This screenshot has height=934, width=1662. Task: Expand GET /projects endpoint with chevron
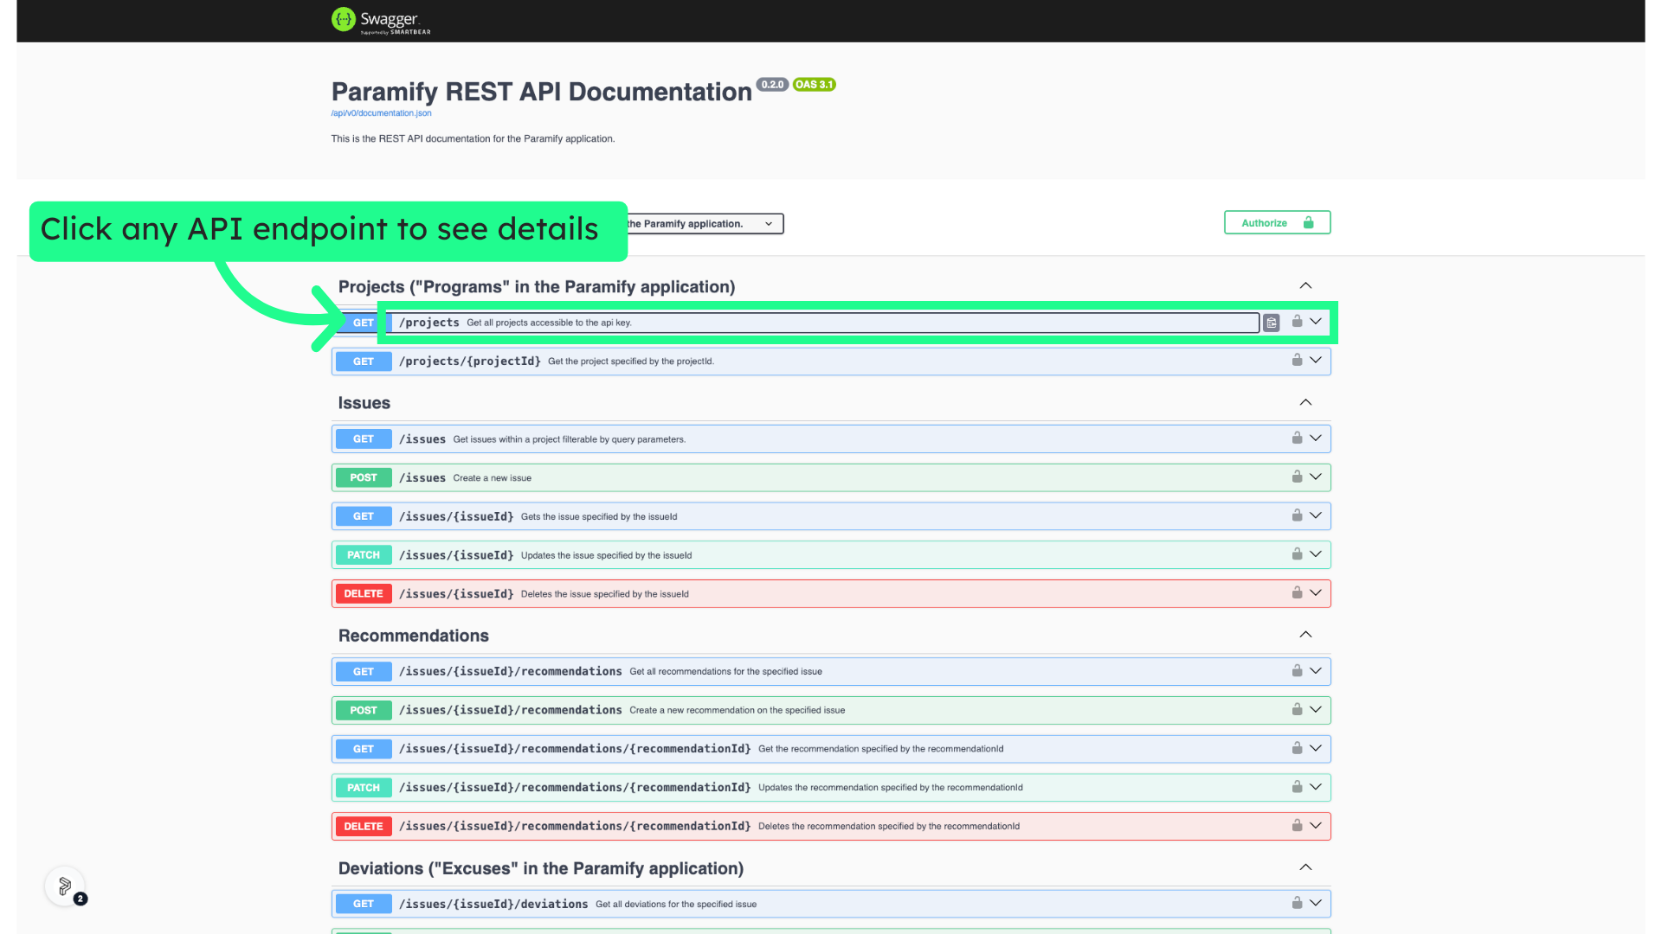(x=1316, y=322)
